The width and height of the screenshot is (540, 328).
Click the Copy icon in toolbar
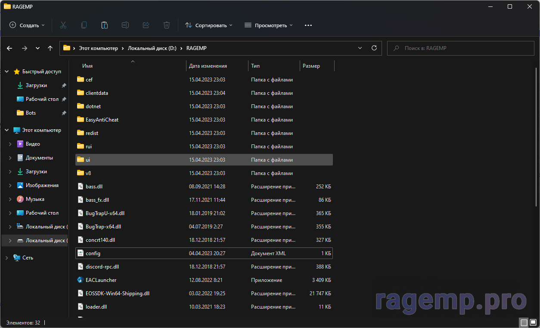84,25
